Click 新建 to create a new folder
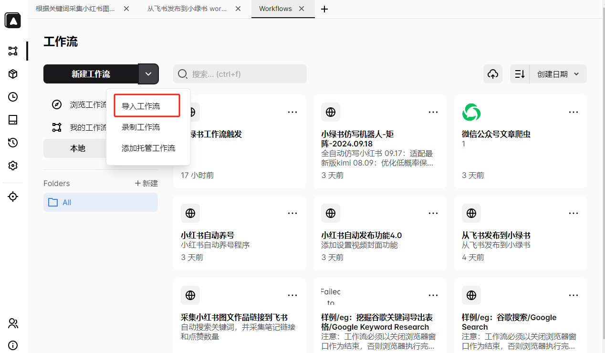The width and height of the screenshot is (605, 353). 146,183
